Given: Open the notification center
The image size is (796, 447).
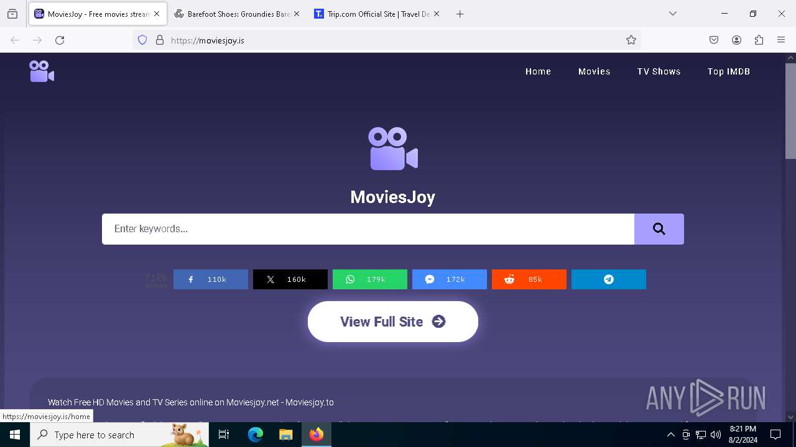Looking at the screenshot, I should tap(775, 435).
